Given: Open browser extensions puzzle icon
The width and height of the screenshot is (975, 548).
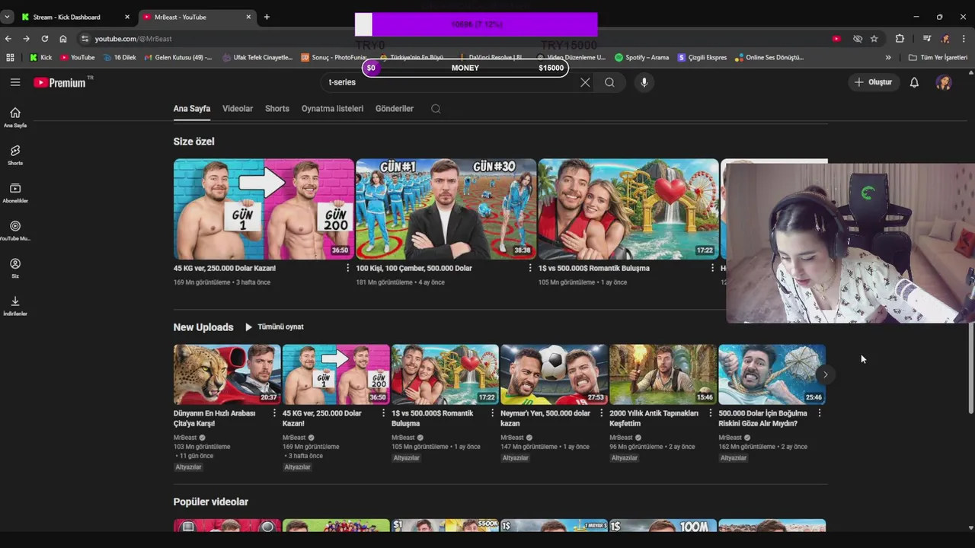Looking at the screenshot, I should tap(900, 39).
